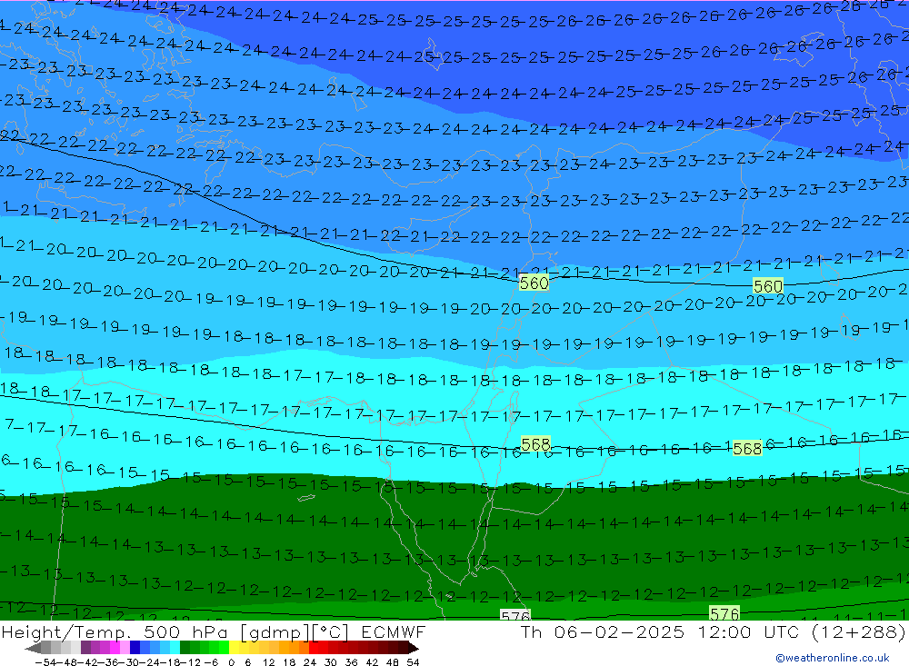Click the -54 legend value
Viewport: 909px width, 666px height.
[45, 662]
